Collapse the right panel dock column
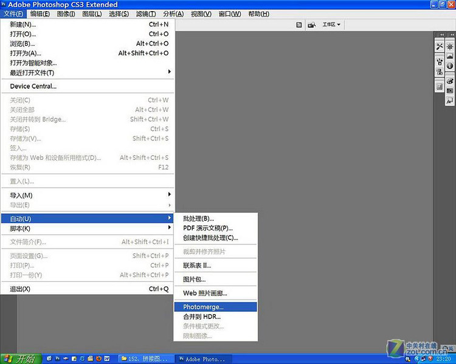This screenshot has height=364, width=456. point(452,35)
